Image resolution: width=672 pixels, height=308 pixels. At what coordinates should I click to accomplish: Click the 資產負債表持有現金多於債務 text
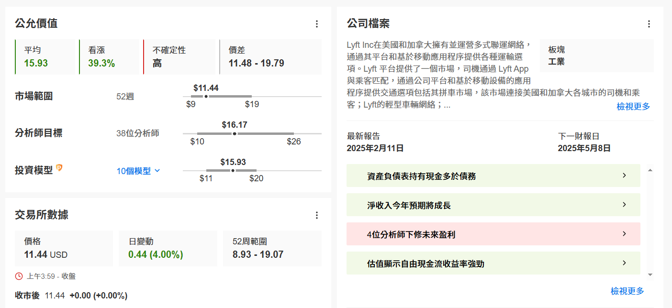(x=421, y=176)
